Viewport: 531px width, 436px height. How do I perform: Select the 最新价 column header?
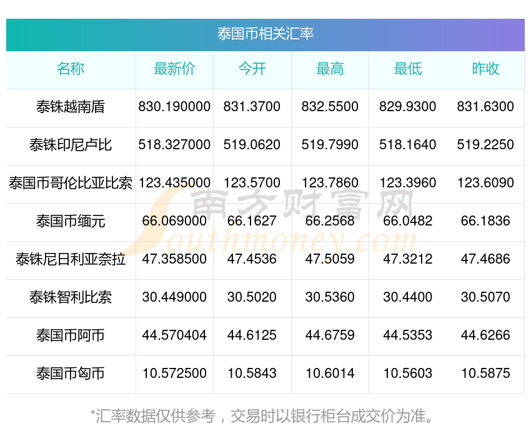click(174, 69)
